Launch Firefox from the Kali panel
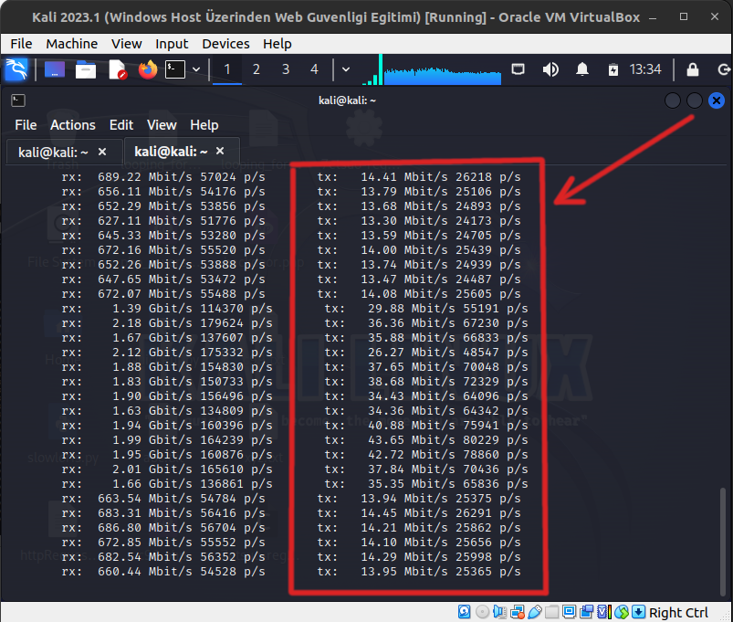This screenshot has width=733, height=622. tap(147, 69)
